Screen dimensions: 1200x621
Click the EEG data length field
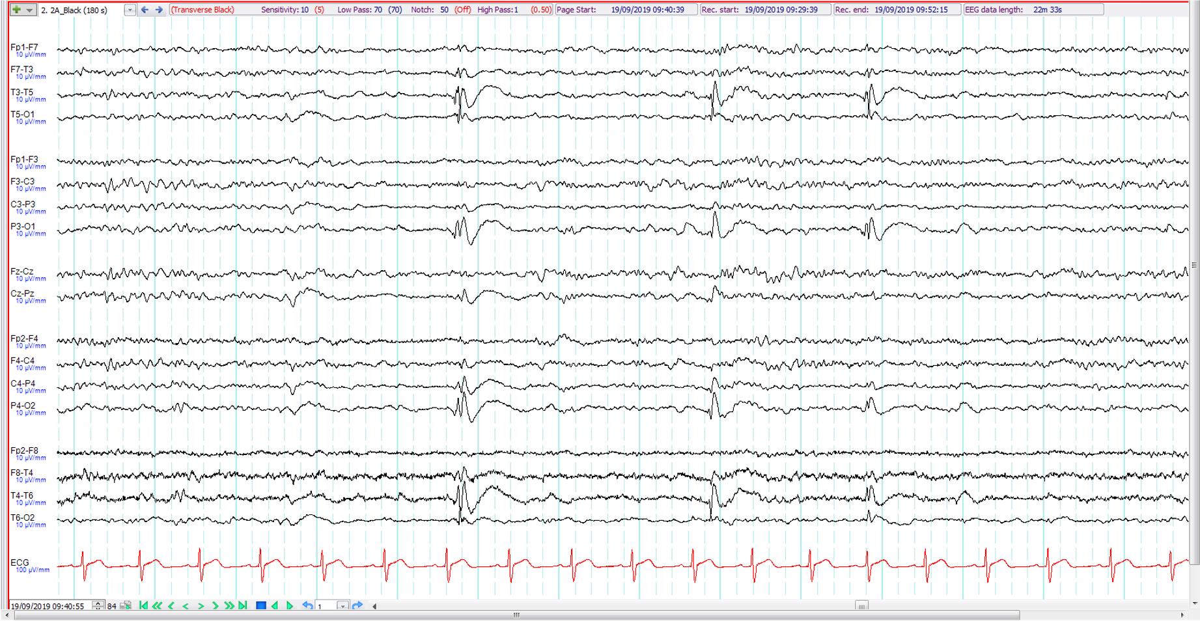click(1033, 10)
